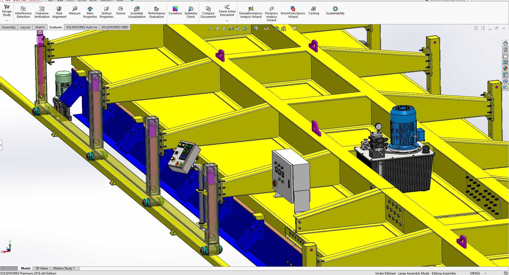
Task: Toggle Section View in viewport toolbar
Action: [x=231, y=28]
